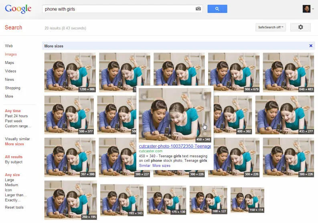Open the 168 × 127 thumbnail
Viewport: 318px width, 223px height.
(208, 200)
